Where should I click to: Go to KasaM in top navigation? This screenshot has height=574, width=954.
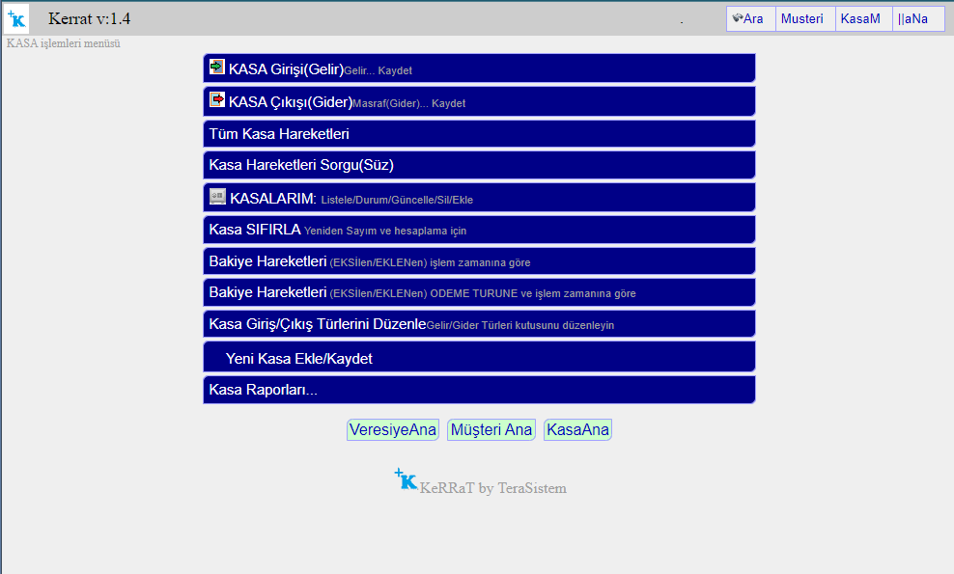pos(860,18)
